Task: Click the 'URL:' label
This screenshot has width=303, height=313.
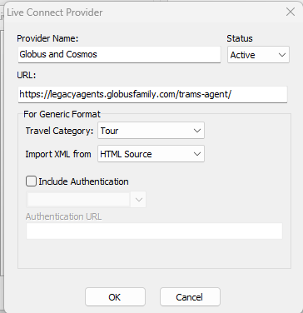Action: (x=27, y=75)
